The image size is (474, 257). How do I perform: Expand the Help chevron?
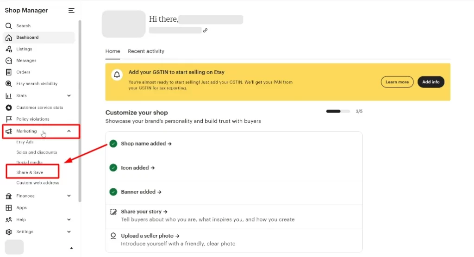pos(69,219)
